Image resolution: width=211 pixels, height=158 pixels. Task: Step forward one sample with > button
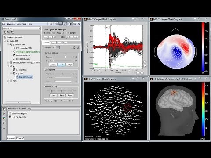click(x=68, y=37)
